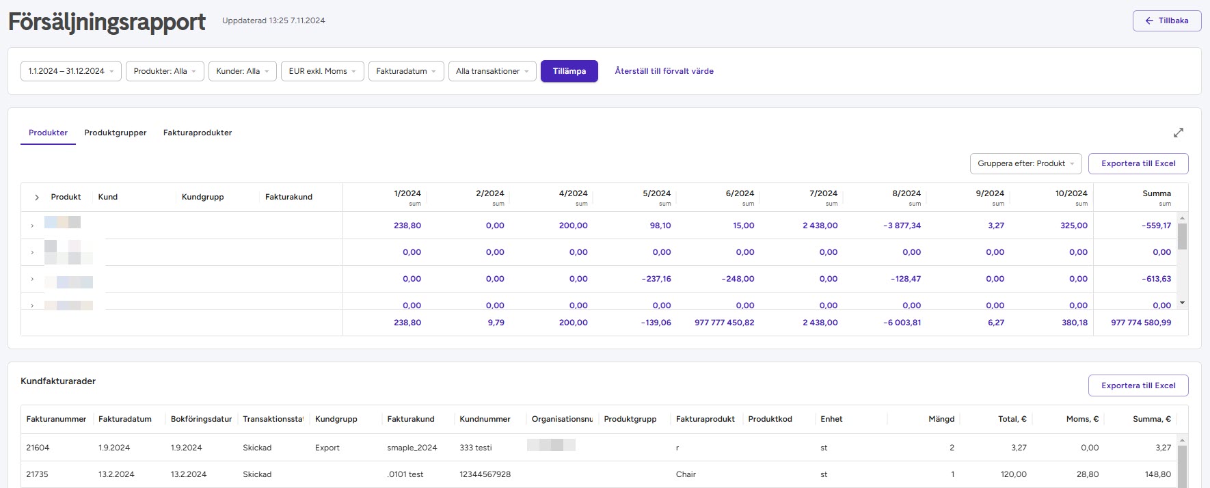The image size is (1210, 488).
Task: Select the Chair invoice product cell
Action: [x=686, y=474]
